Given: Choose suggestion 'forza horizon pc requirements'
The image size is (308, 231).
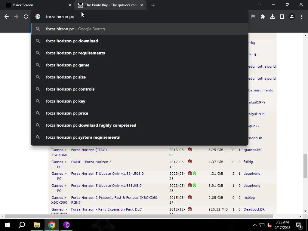Looking at the screenshot, I should tap(140, 53).
